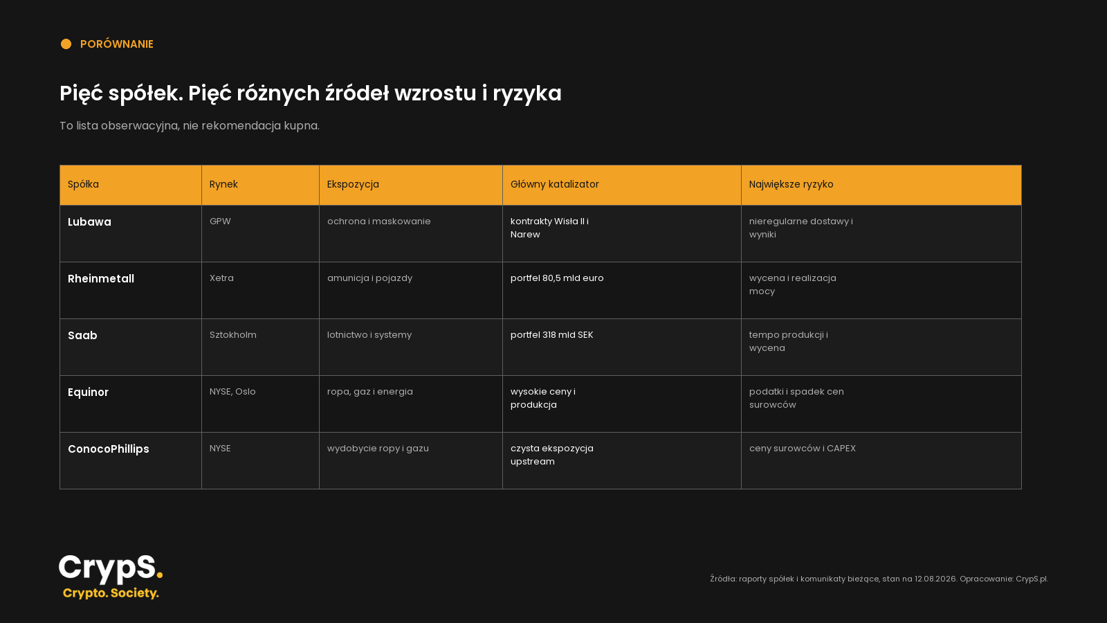The image size is (1107, 623).
Task: Select the Rheinmetall company name cell
Action: [x=131, y=291]
